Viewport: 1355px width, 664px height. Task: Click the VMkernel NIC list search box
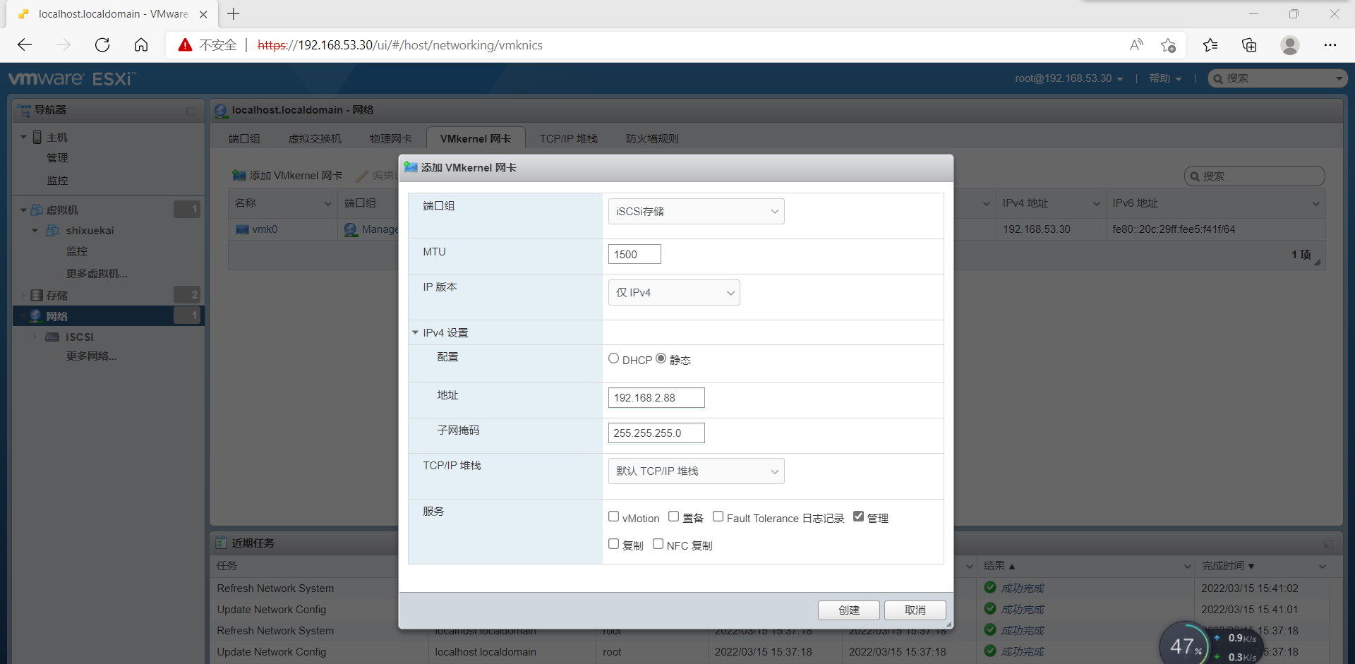pyautogui.click(x=1254, y=176)
